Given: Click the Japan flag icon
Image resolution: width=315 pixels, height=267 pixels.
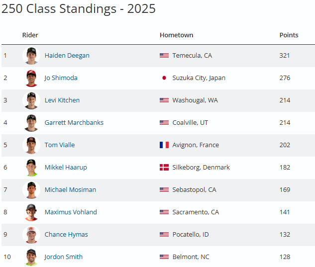Looking at the screenshot, I should coord(164,78).
